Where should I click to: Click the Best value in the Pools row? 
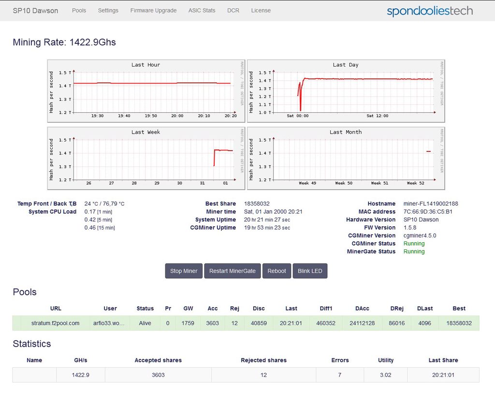[459, 323]
